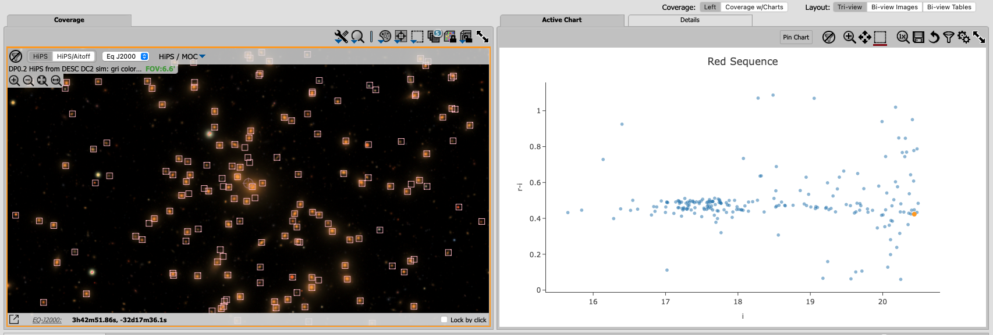Open the color stretch palette dropdown
The height and width of the screenshot is (335, 993).
pos(385,37)
